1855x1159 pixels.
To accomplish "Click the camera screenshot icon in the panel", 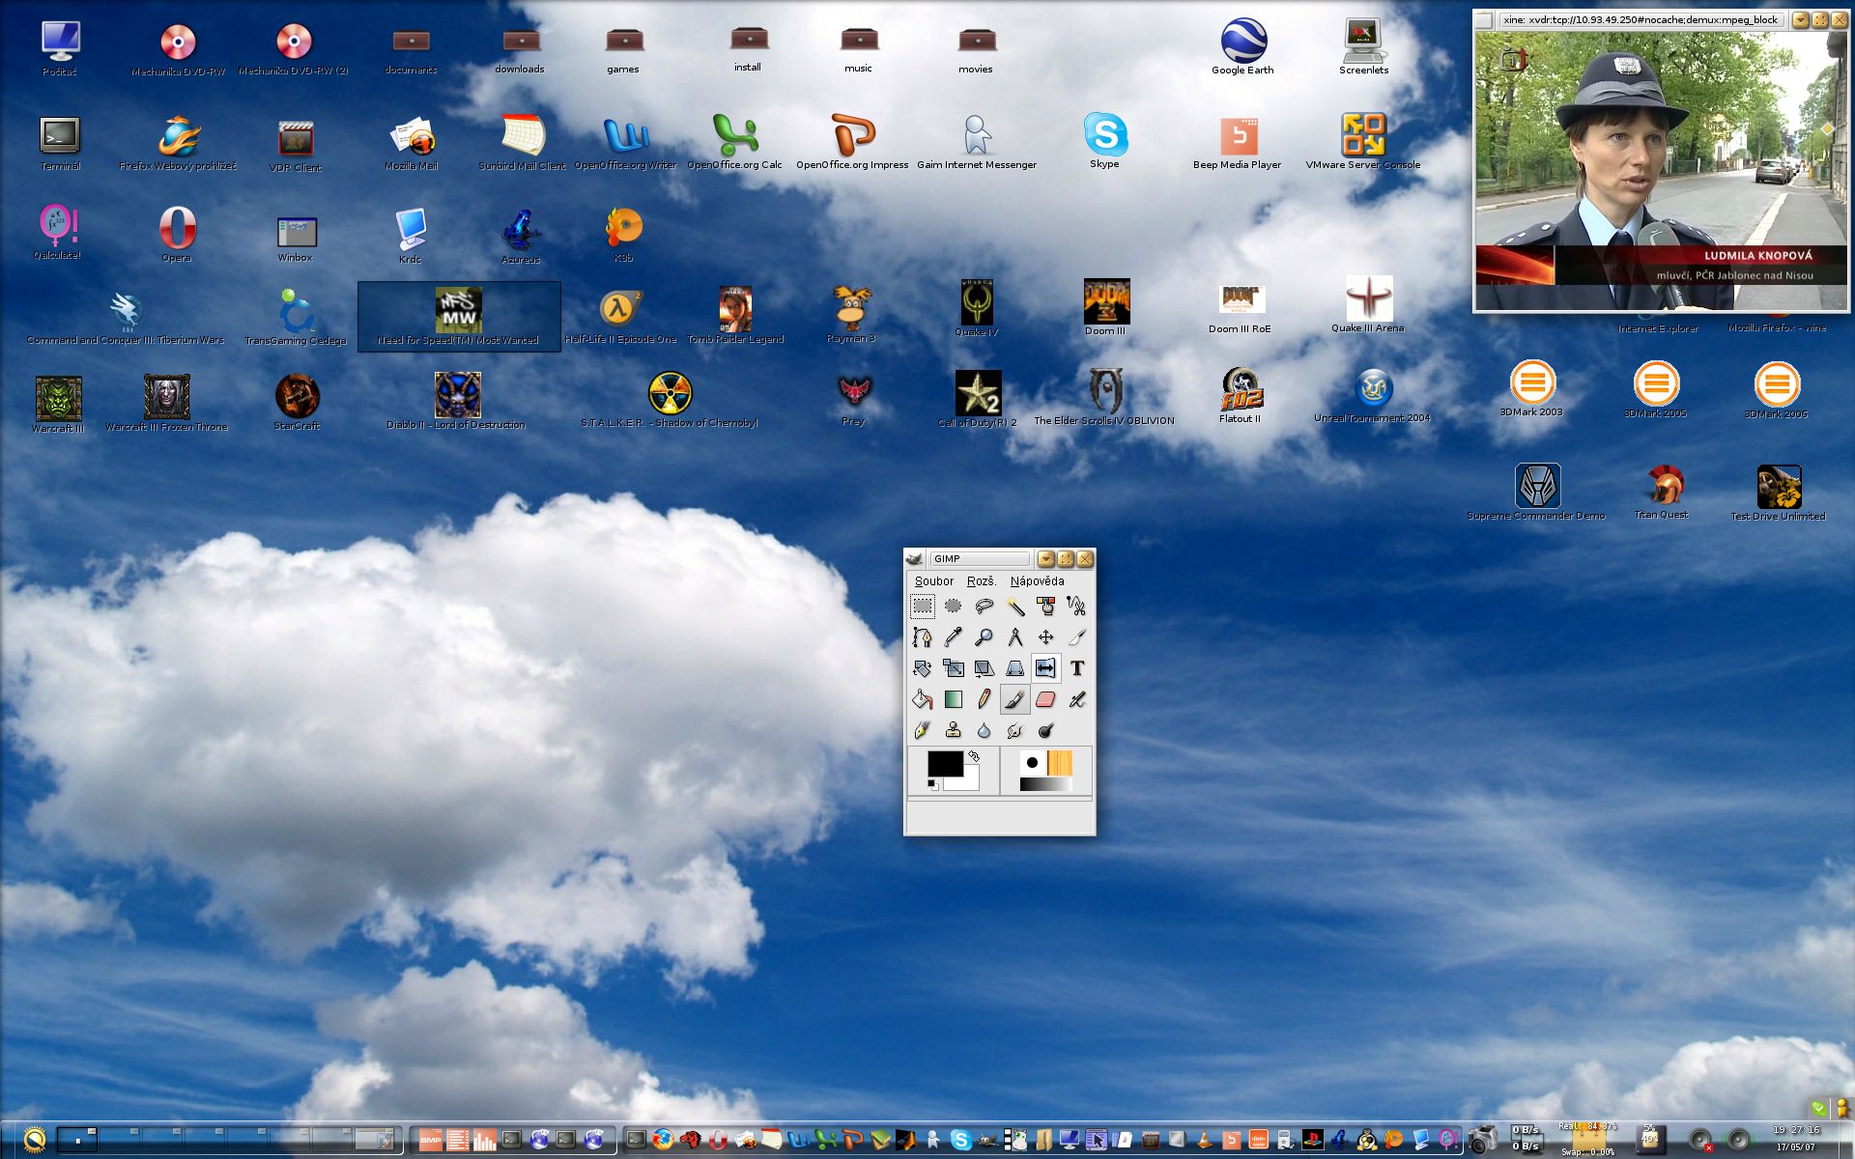I will tap(1481, 1140).
